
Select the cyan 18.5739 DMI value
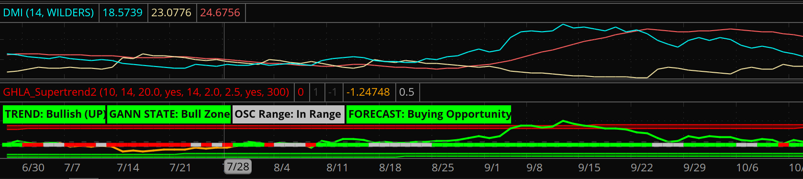tap(123, 12)
